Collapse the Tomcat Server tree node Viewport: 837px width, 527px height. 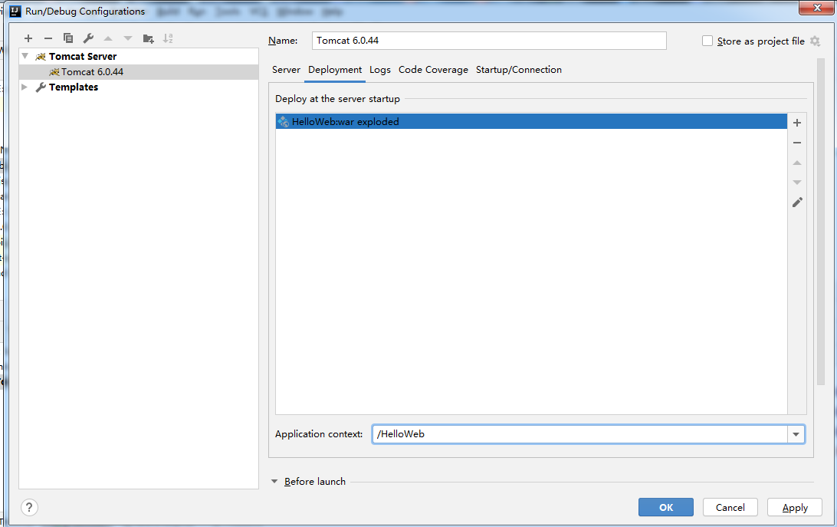coord(25,56)
